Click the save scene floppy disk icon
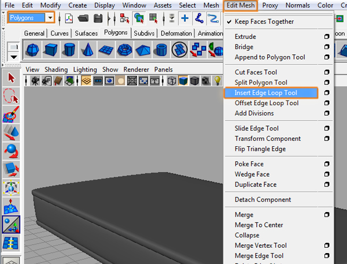The height and width of the screenshot is (264, 347). [x=99, y=18]
